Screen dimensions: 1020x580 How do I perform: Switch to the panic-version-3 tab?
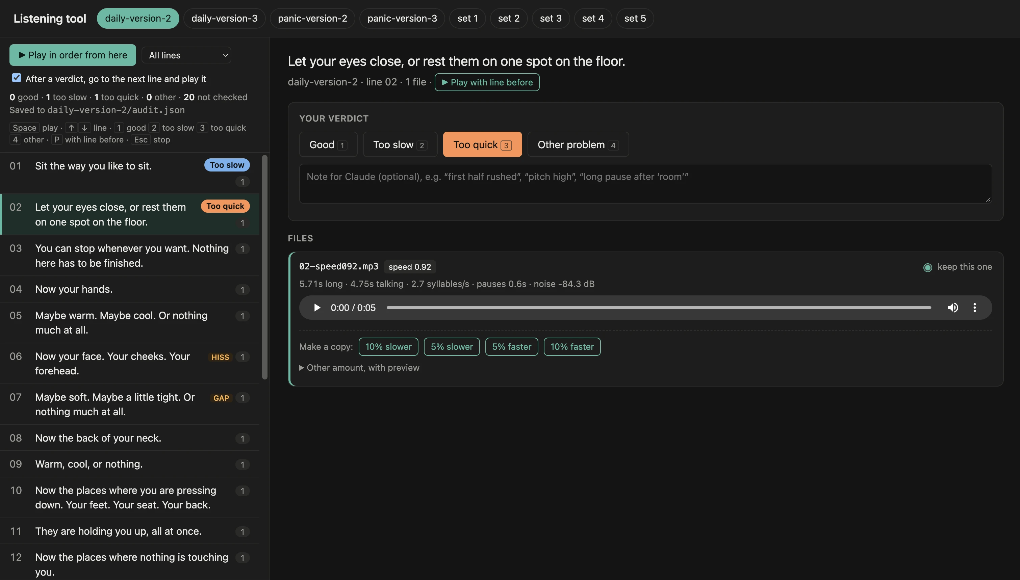pos(402,18)
